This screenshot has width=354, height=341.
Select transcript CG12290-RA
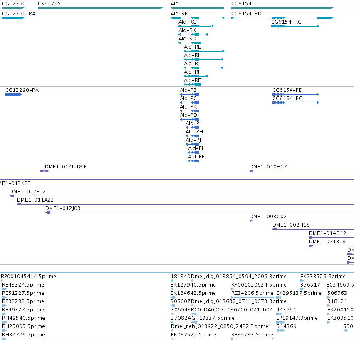[19, 14]
